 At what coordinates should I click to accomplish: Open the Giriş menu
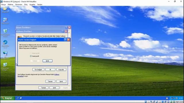tap(26, 5)
